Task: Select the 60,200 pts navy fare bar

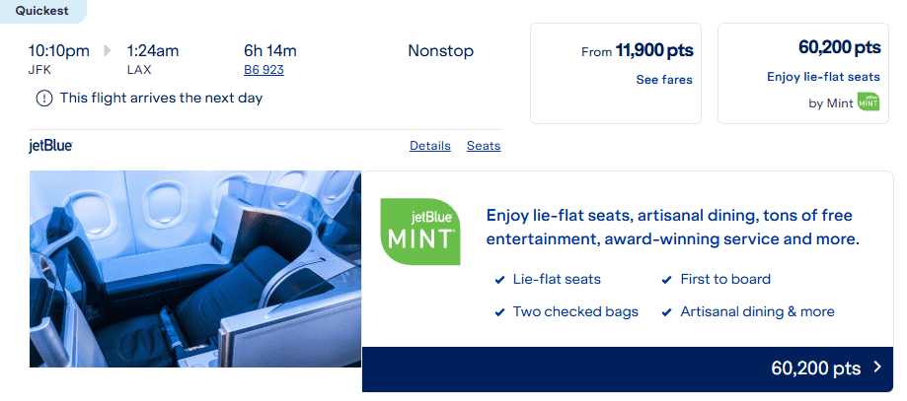Action: pyautogui.click(x=627, y=369)
